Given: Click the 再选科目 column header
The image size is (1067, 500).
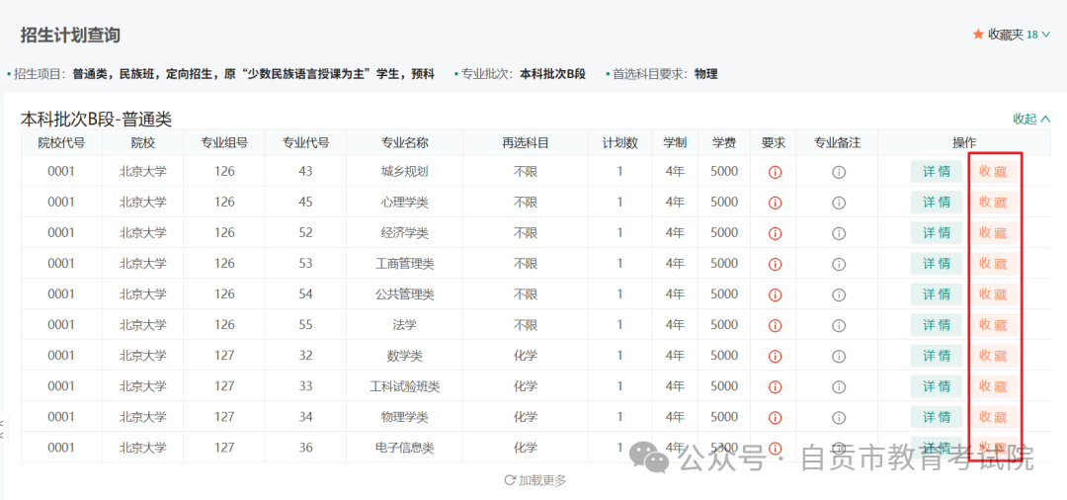Looking at the screenshot, I should click(x=526, y=143).
